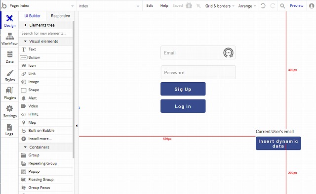Select the Built on Bubble element

tap(46, 131)
